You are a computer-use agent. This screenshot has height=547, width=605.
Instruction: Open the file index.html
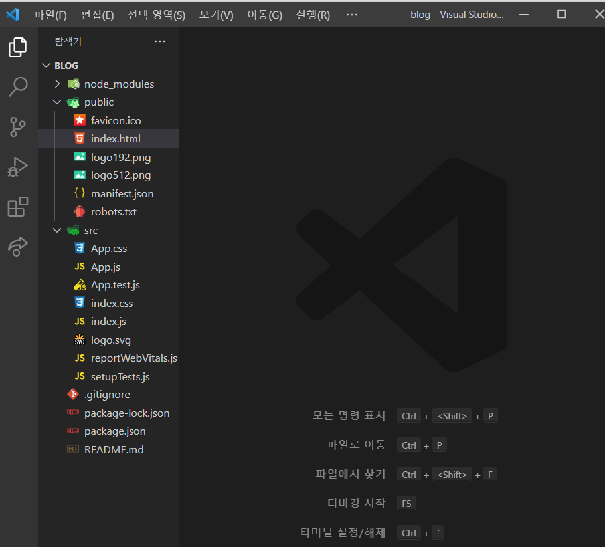point(116,139)
